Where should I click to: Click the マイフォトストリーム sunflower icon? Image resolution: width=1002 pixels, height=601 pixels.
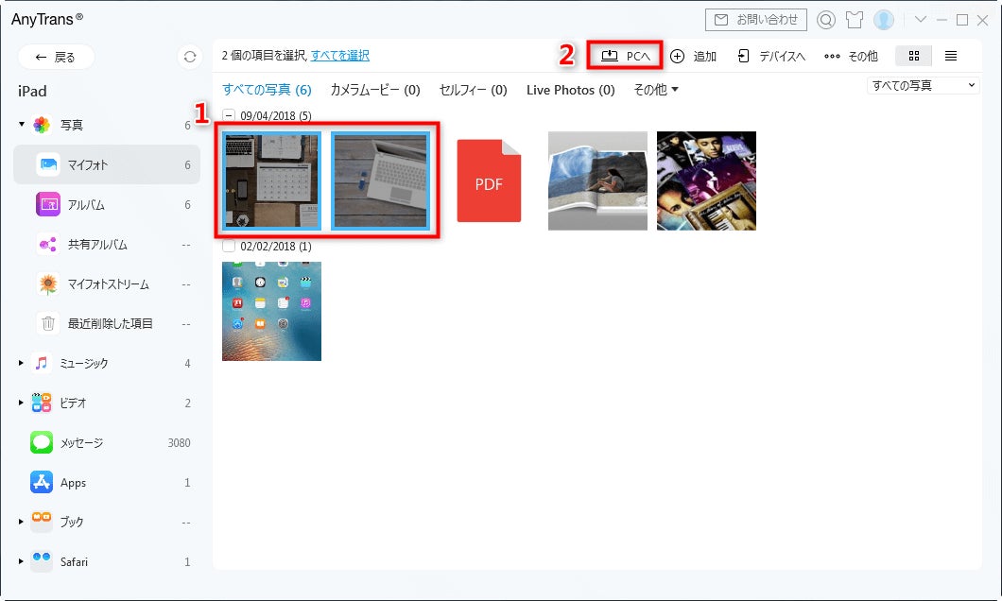pyautogui.click(x=48, y=283)
